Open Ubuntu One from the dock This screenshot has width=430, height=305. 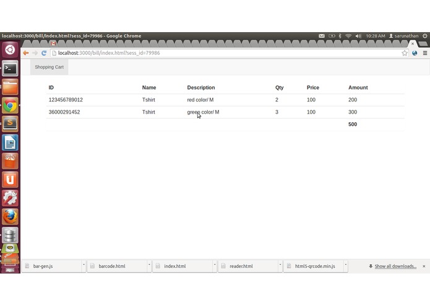(10, 180)
